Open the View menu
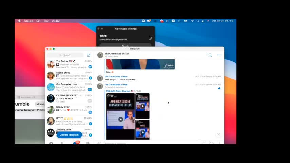290x163 pixels. pos(46,21)
